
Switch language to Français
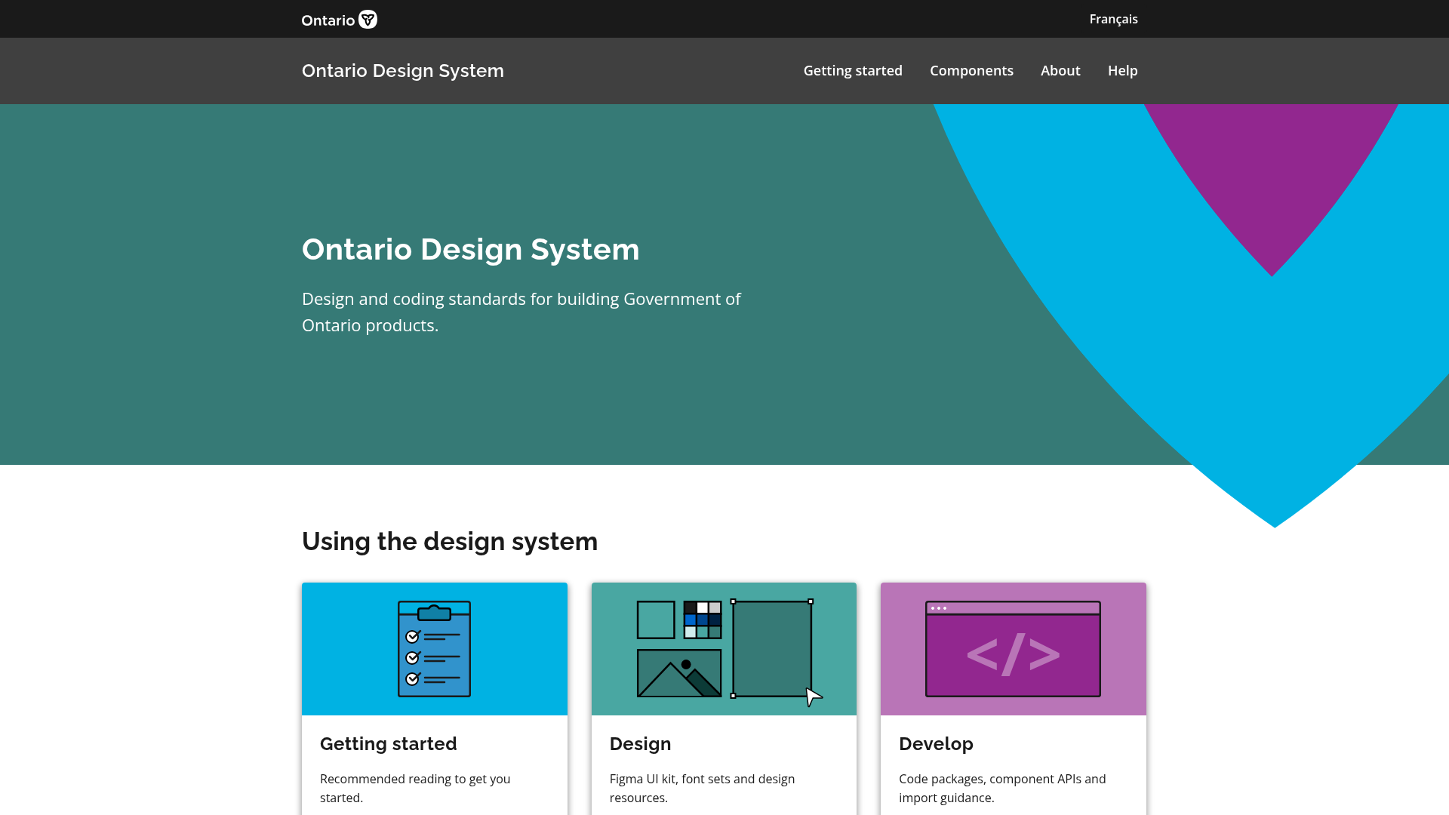point(1113,19)
